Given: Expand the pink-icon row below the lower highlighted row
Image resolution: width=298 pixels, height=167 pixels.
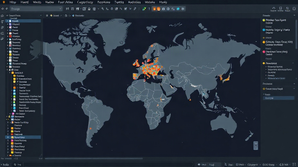Looking at the screenshot, I should click(8, 141).
